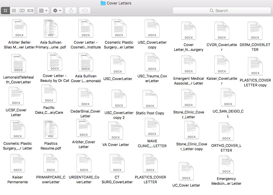Click the plain 'USC_CoverLetter' file name
The width and height of the screenshot is (273, 195).
(x=118, y=79)
